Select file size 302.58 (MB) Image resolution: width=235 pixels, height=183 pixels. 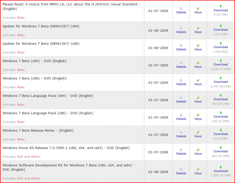coord(221,104)
